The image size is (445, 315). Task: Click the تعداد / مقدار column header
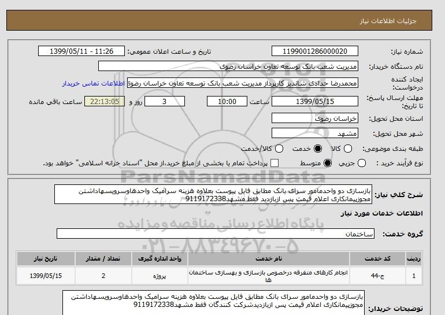[103, 258]
